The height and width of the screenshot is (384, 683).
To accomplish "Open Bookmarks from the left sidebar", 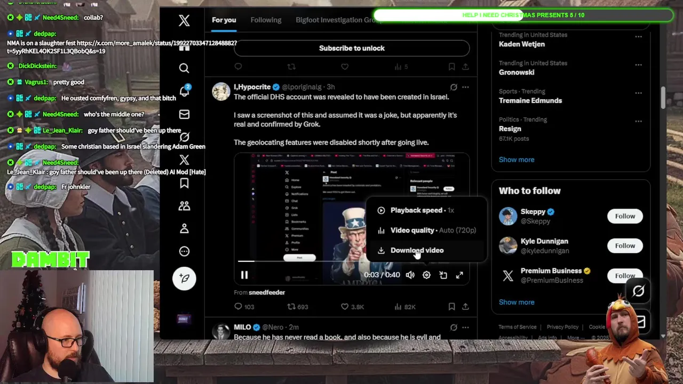I will click(184, 183).
